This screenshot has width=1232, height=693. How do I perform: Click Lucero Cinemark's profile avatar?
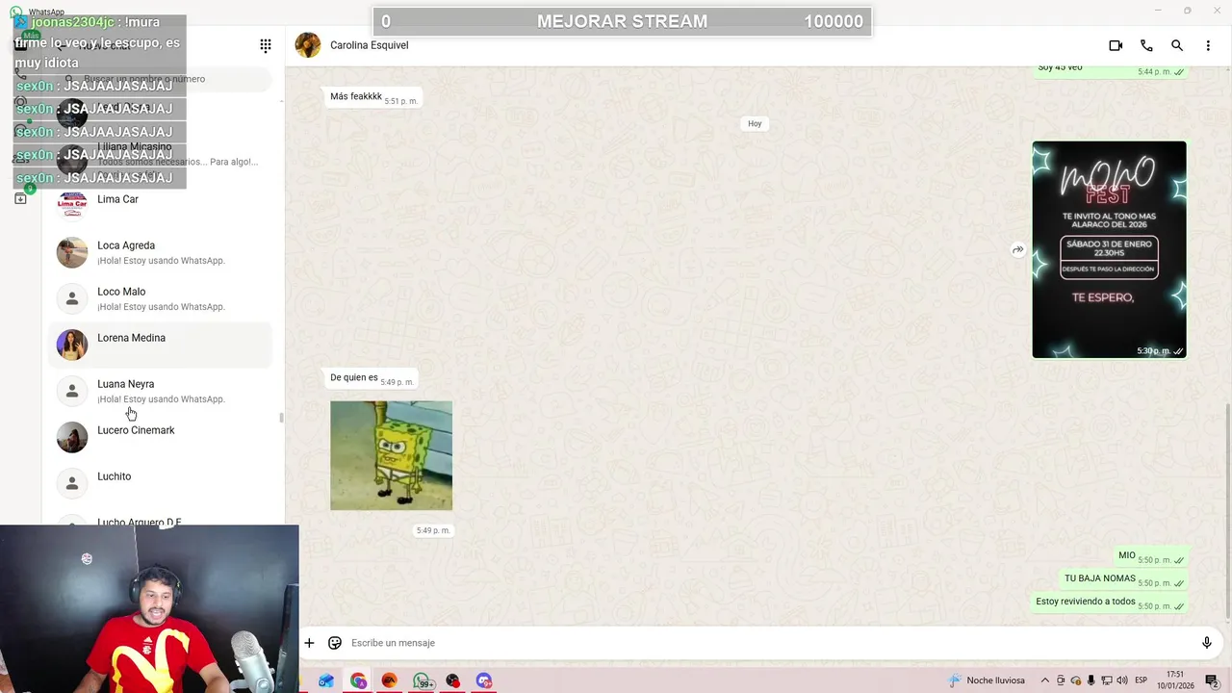(x=72, y=437)
